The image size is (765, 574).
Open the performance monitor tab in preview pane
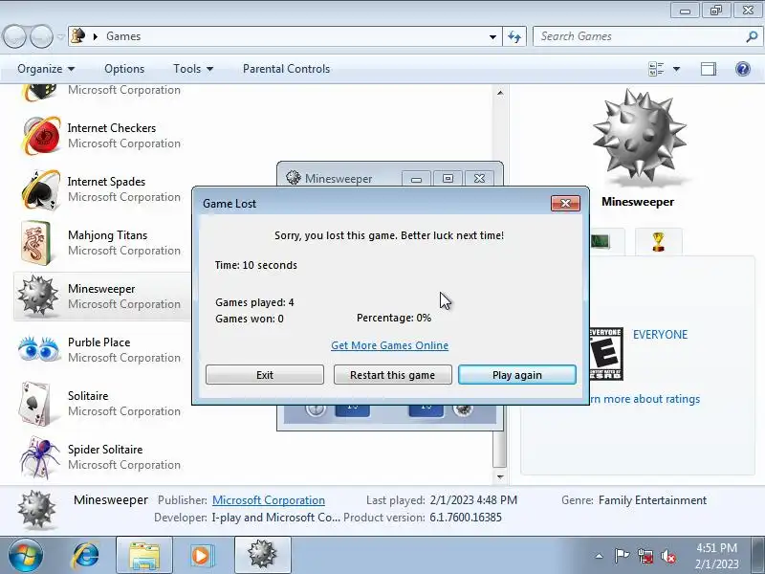tap(601, 241)
